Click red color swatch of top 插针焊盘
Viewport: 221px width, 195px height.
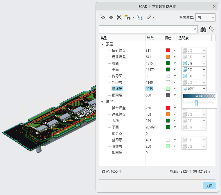[x=168, y=50]
